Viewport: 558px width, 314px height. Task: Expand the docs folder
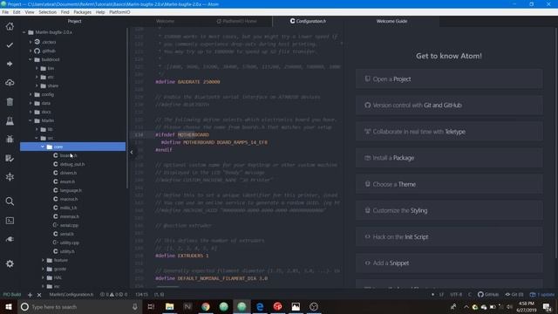tap(31, 113)
